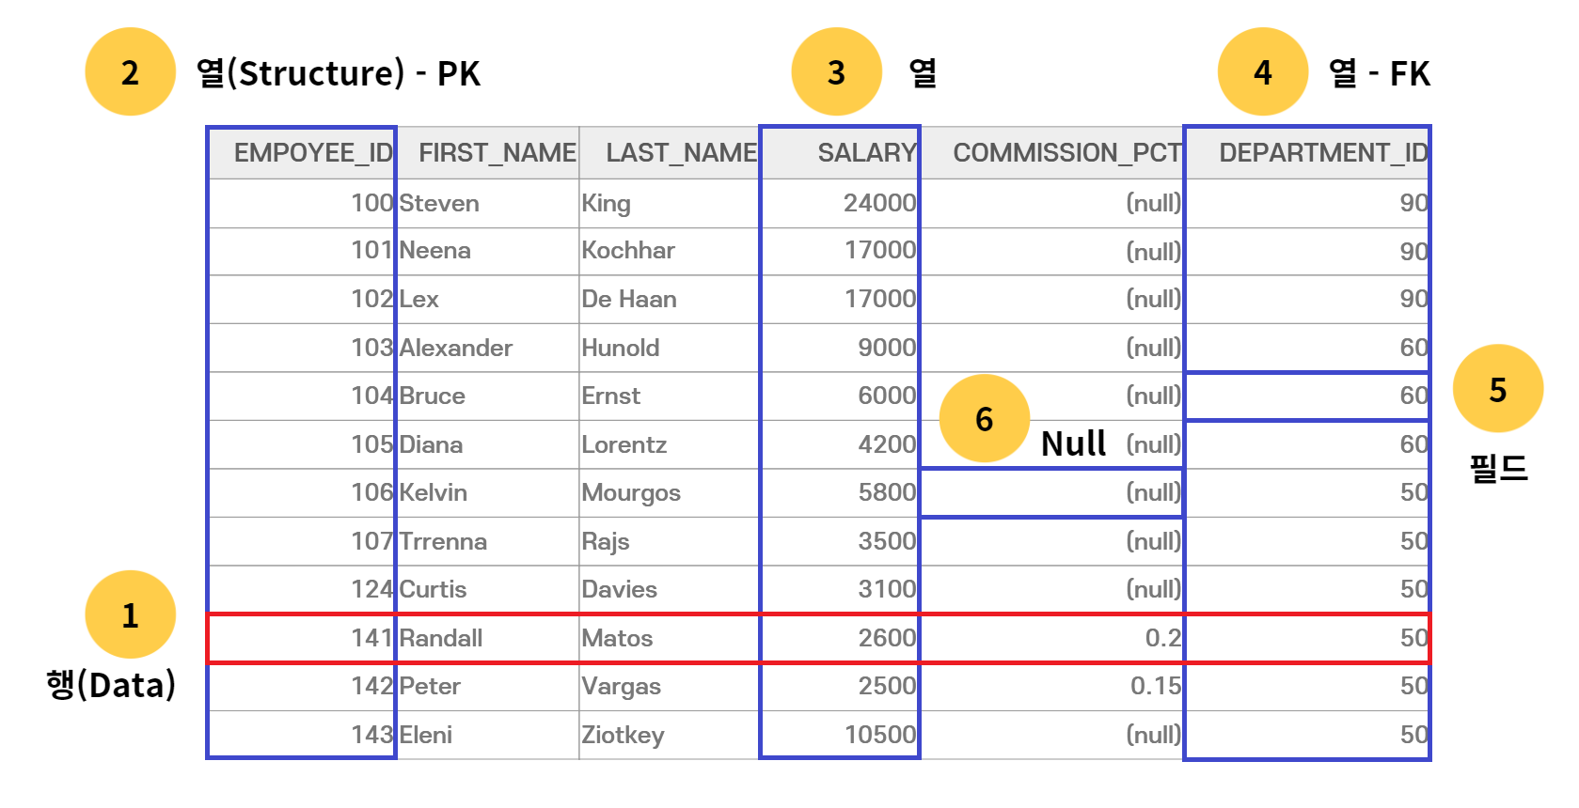Click the last name Kochhar cell
The image size is (1579, 808).
[670, 251]
